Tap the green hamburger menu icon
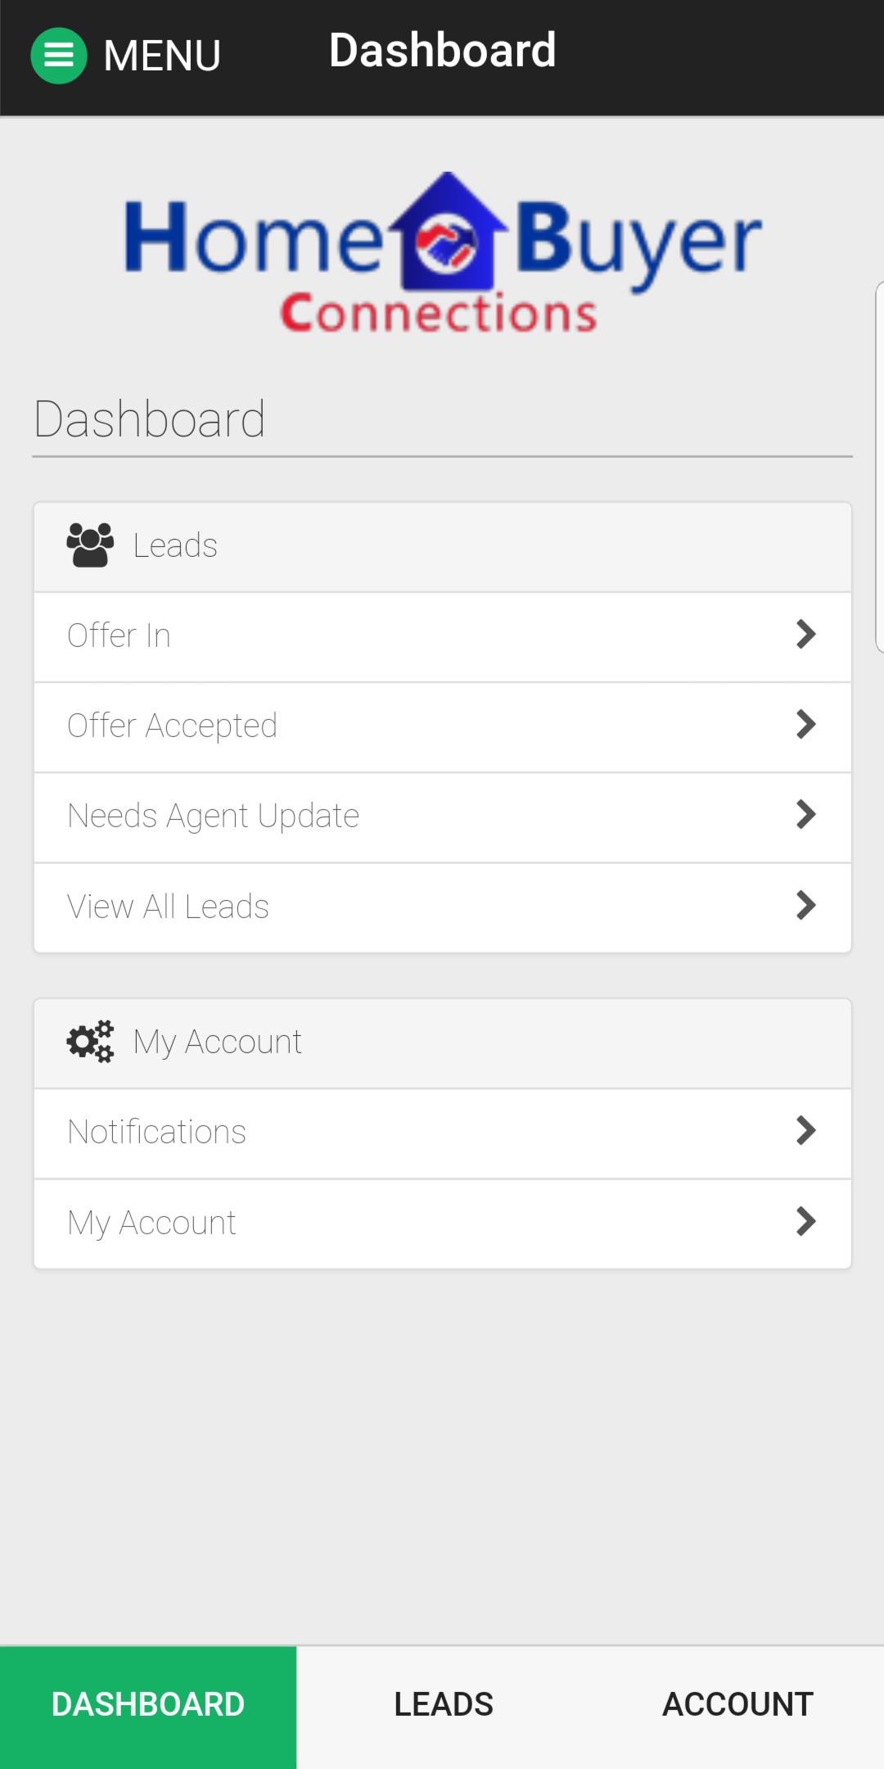884x1769 pixels. point(59,56)
